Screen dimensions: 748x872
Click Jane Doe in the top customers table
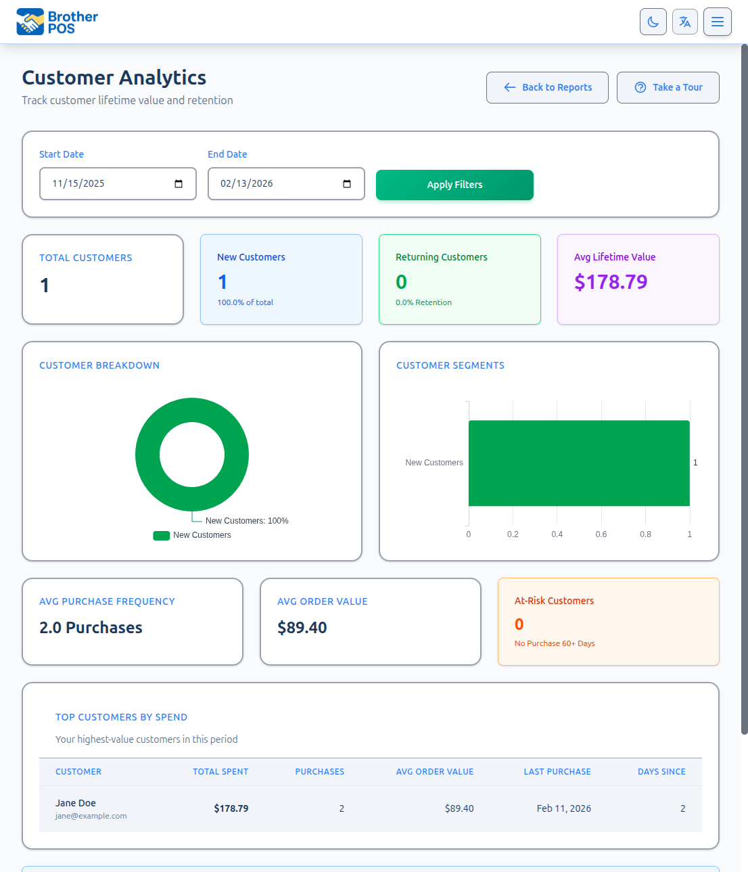pos(76,803)
